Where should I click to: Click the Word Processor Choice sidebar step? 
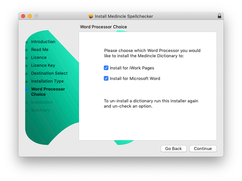(x=48, y=92)
